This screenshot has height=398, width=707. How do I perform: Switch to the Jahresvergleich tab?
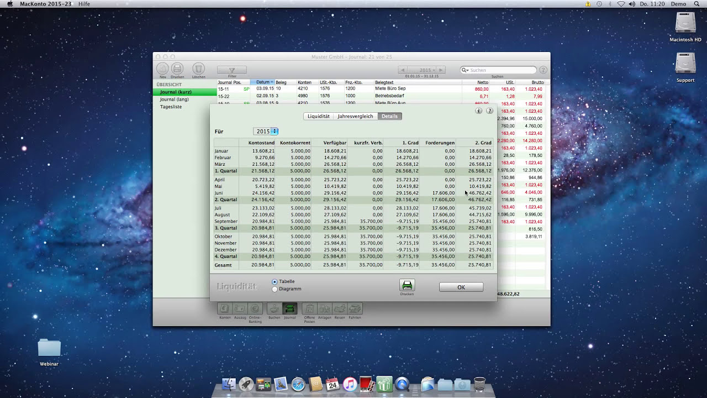click(x=355, y=117)
